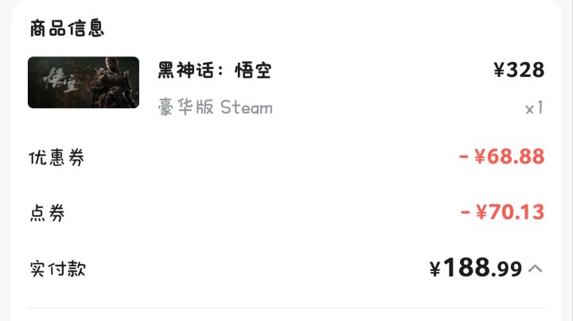Tap the -¥70.13 points deduction amount

coord(502,212)
